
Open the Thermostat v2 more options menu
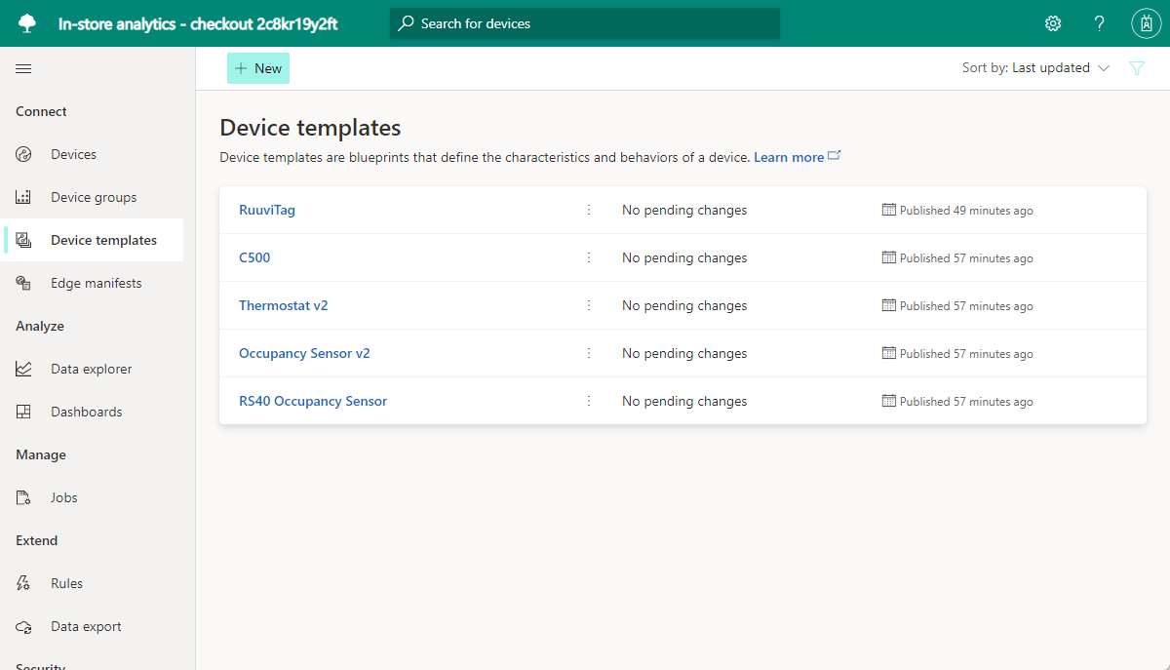pyautogui.click(x=589, y=305)
